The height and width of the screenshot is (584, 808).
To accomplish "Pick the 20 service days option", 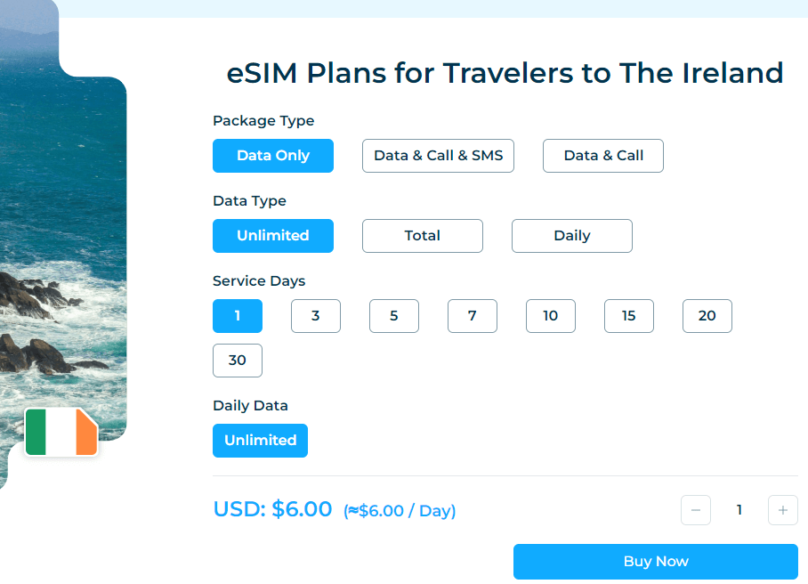I will coord(707,315).
